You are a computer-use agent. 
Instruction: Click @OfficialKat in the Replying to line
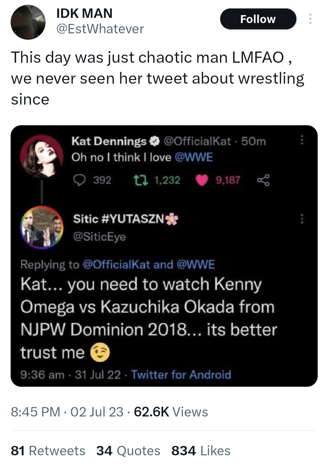tap(116, 265)
